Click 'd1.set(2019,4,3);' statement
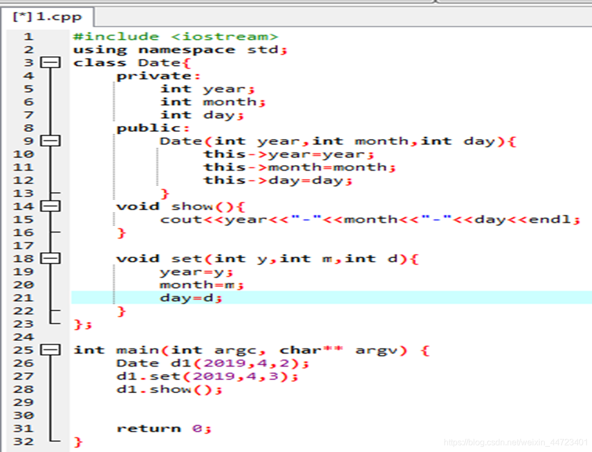 click(x=208, y=377)
